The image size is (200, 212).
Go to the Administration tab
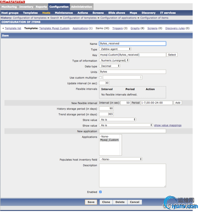pos(81,7)
